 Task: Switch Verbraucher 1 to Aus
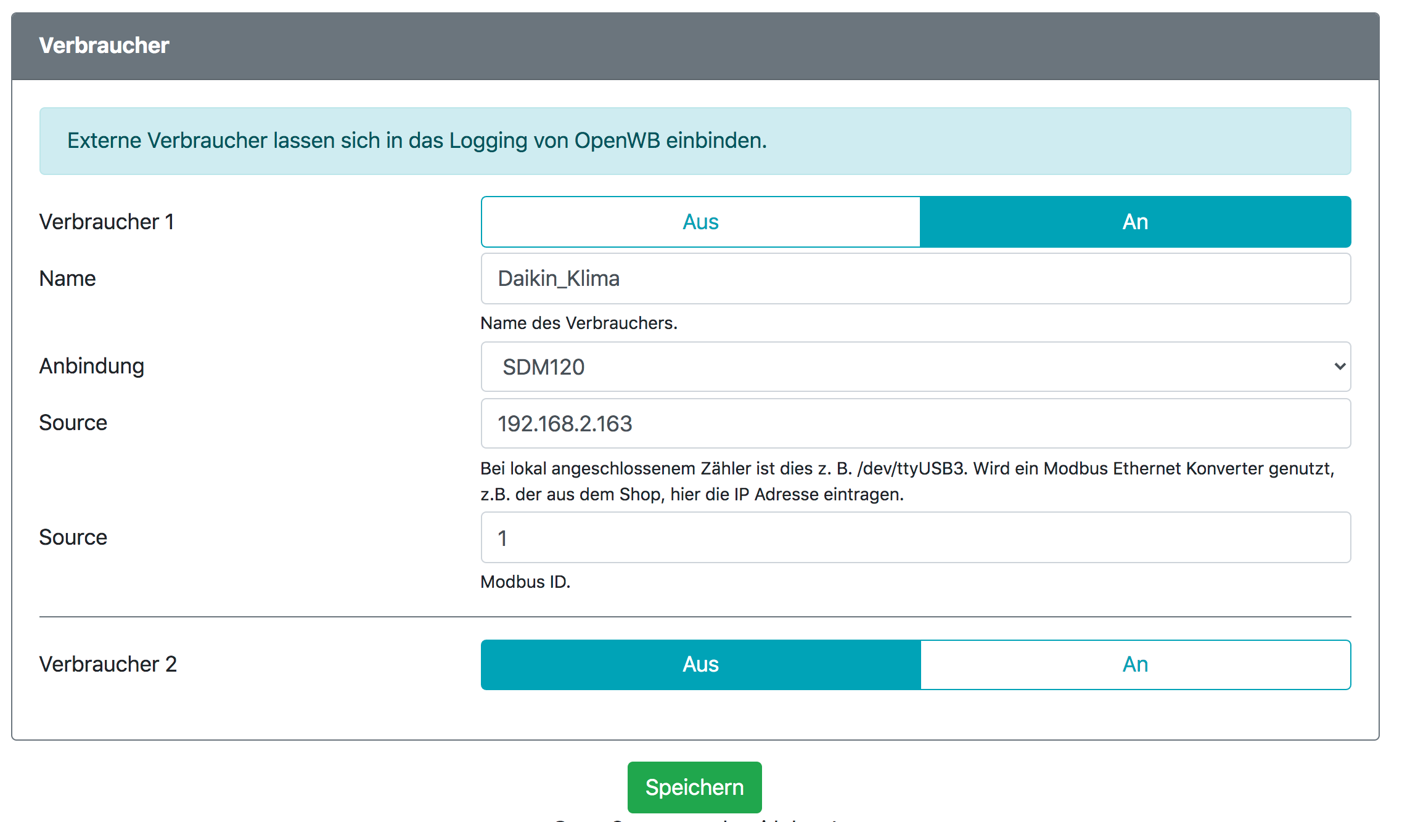point(700,222)
